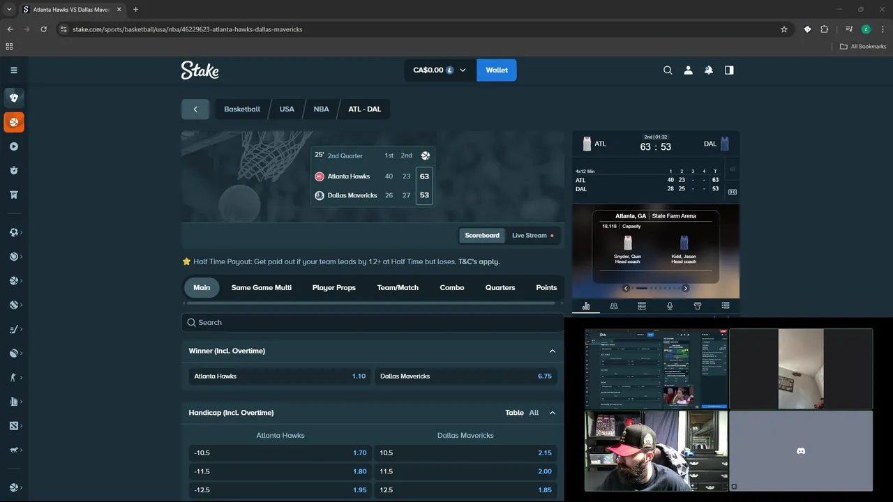
Task: Open the hamburger sidebar menu
Action: tap(13, 70)
